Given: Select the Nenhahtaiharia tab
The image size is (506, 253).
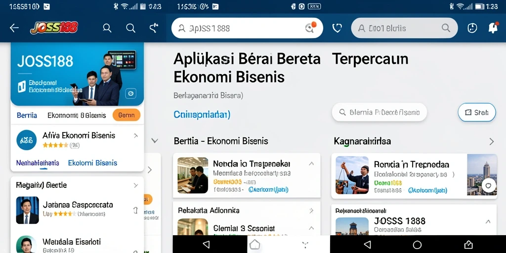Looking at the screenshot, I should (38, 163).
